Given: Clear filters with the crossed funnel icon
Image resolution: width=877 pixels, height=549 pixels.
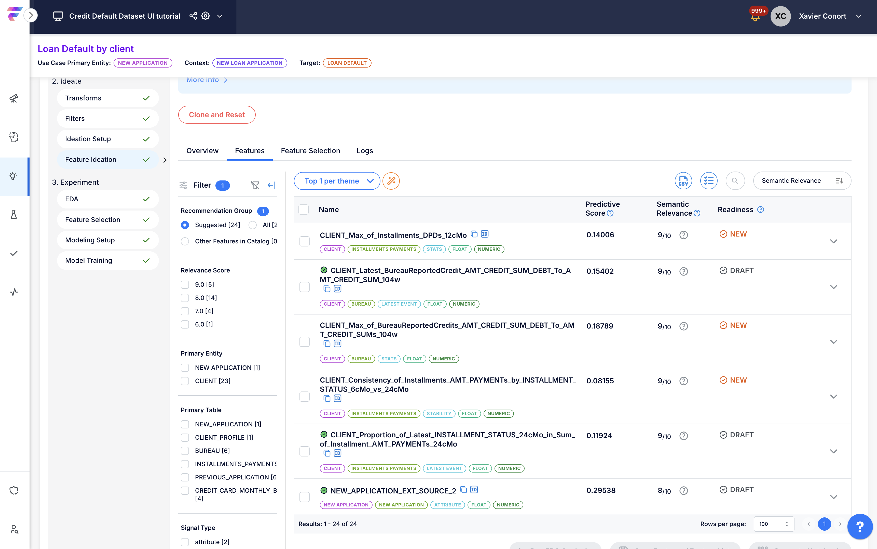Looking at the screenshot, I should 255,186.
